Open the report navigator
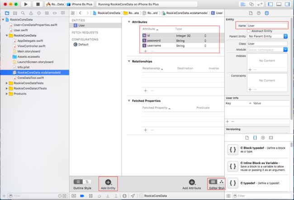This screenshot has width=294, height=200. pos(63,13)
